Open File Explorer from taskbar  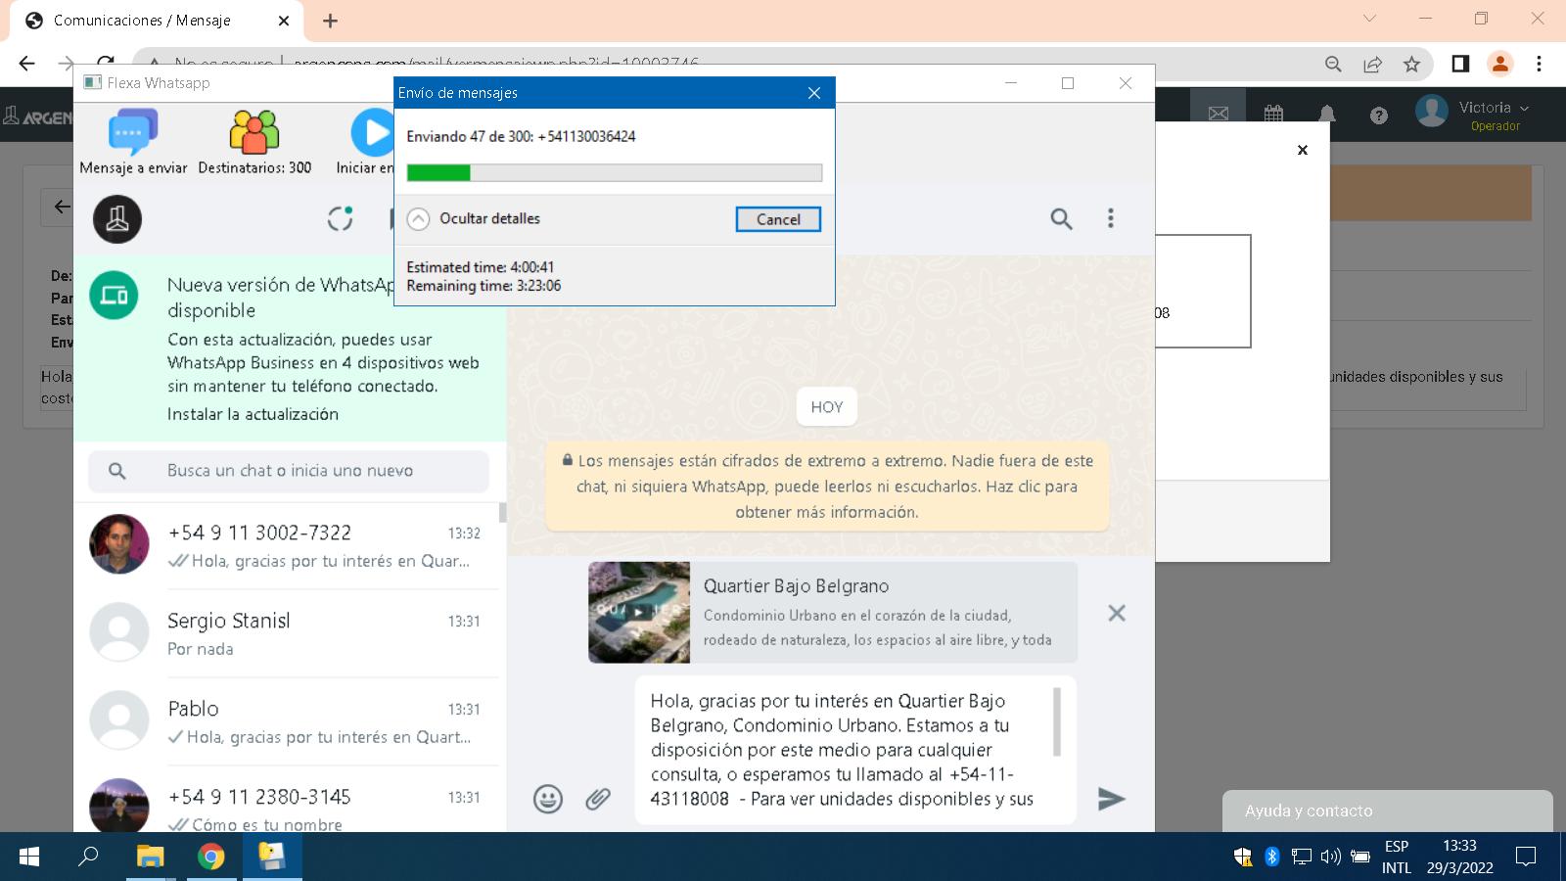150,857
